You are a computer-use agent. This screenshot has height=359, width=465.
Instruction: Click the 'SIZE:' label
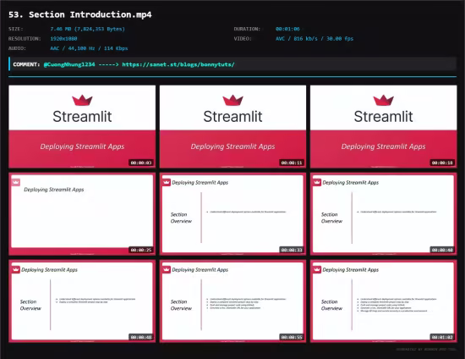[16, 29]
